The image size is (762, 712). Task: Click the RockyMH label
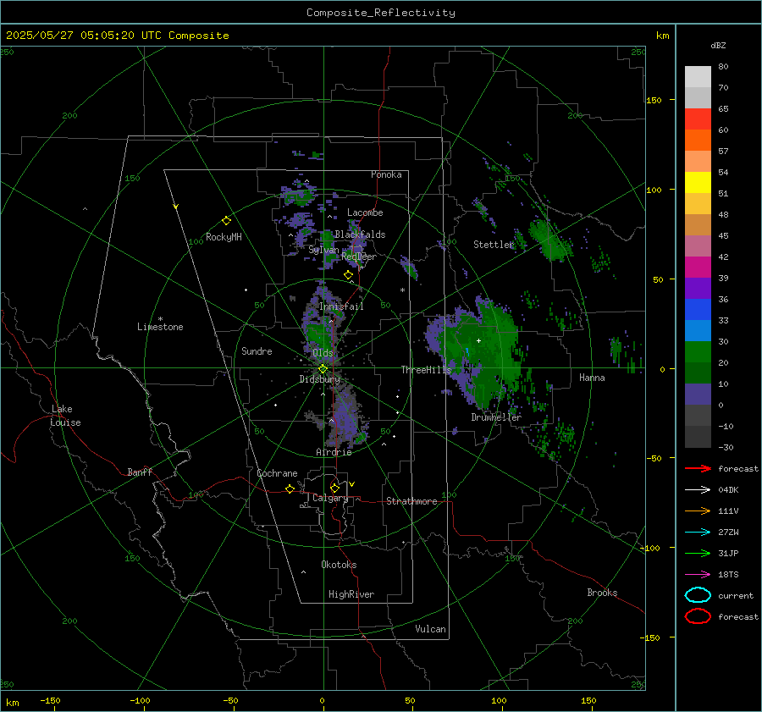tap(224, 237)
